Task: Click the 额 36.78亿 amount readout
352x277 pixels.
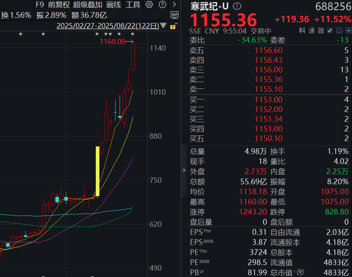Action: (89, 15)
